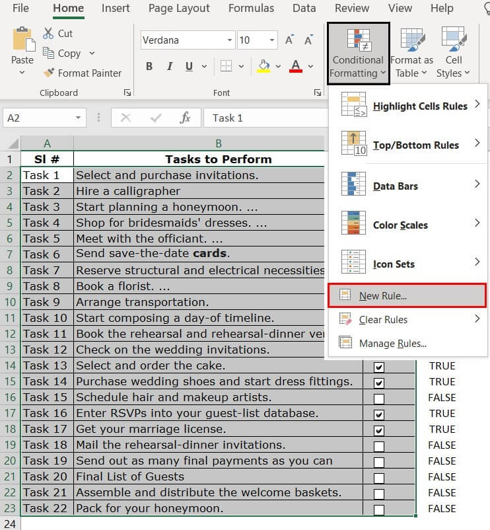
Task: Switch to the File tab
Action: 20,8
